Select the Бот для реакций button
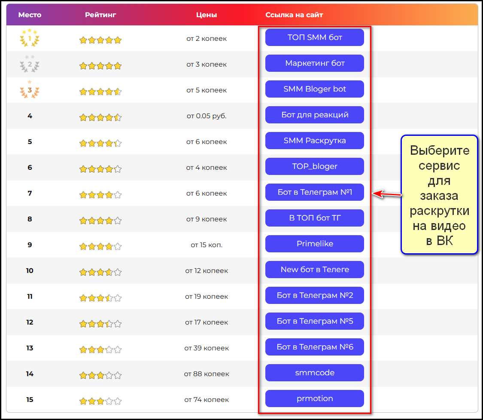The image size is (483, 420). coord(315,115)
